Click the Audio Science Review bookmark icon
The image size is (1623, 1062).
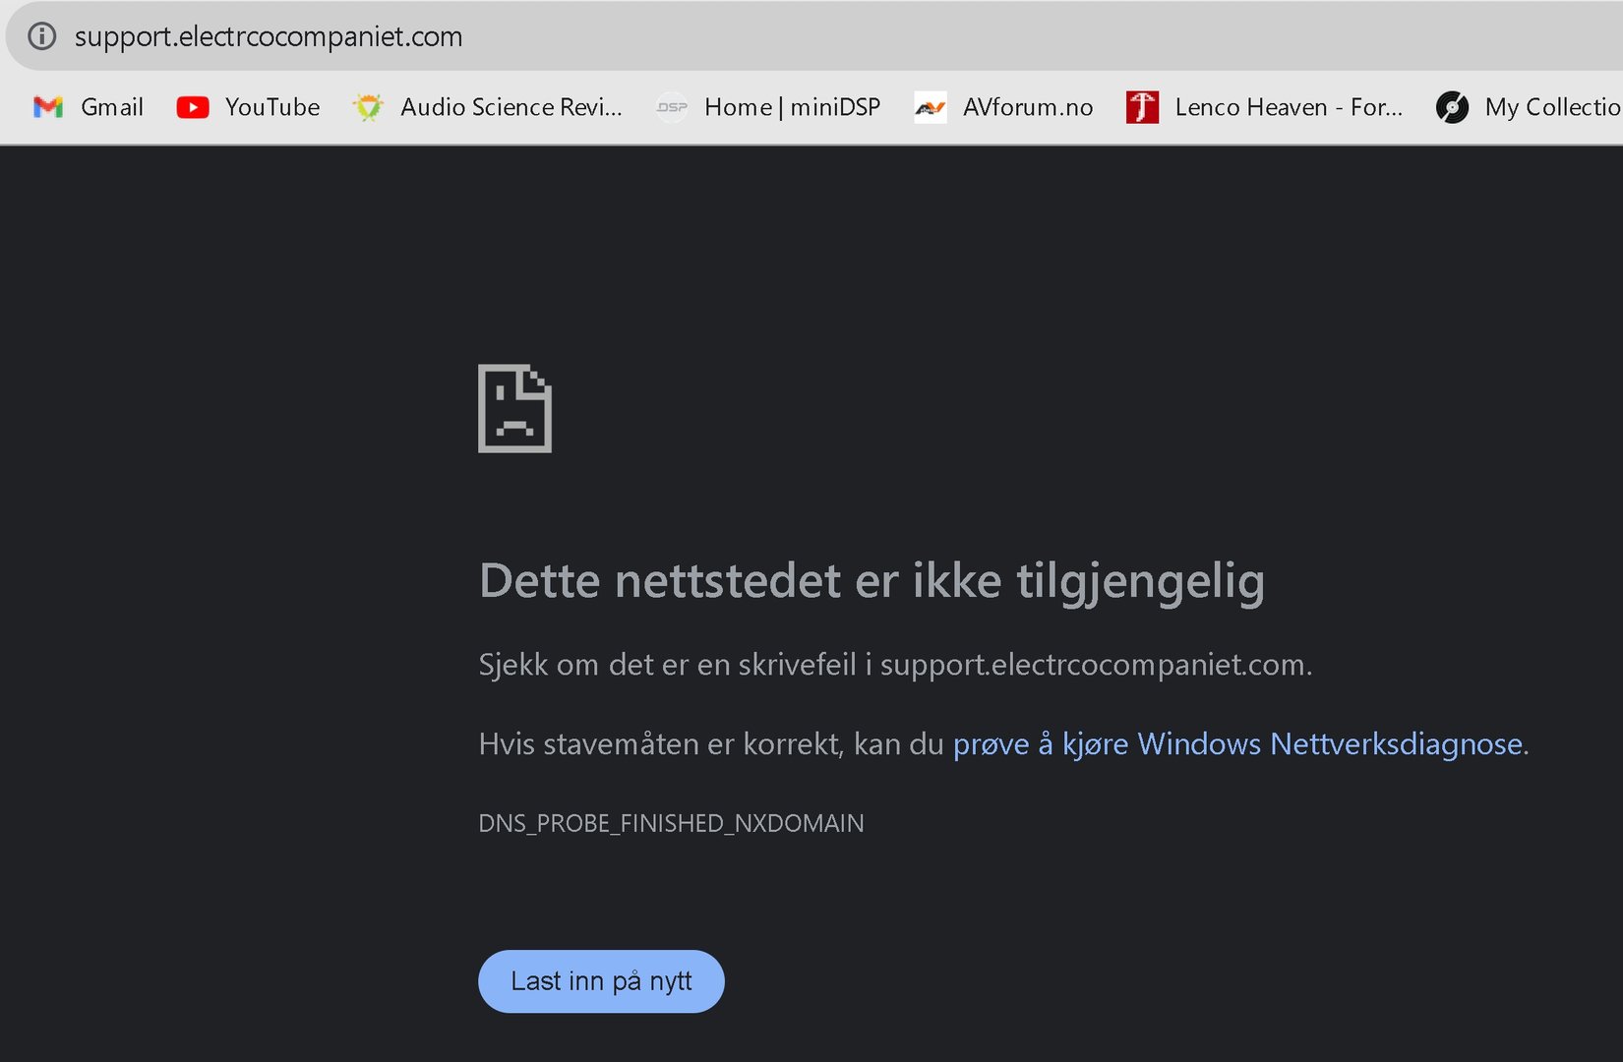coord(369,107)
